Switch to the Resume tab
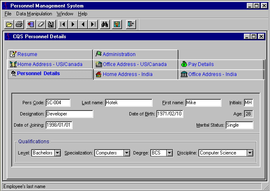Screen dimensions: 270x191 click(27, 54)
